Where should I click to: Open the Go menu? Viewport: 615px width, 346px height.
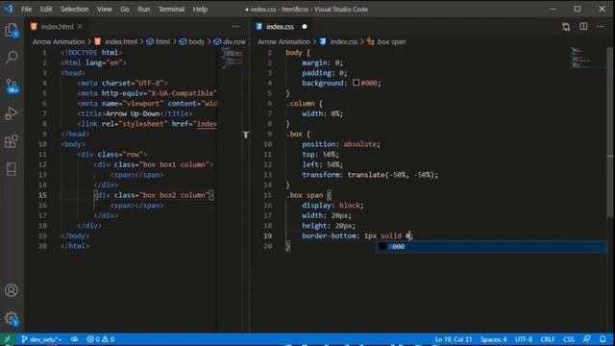[125, 9]
